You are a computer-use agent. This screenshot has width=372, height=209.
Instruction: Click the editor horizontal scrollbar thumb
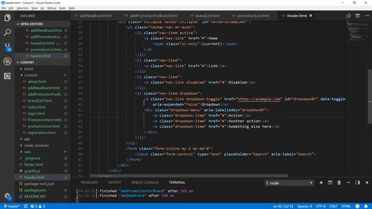[x=189, y=175]
